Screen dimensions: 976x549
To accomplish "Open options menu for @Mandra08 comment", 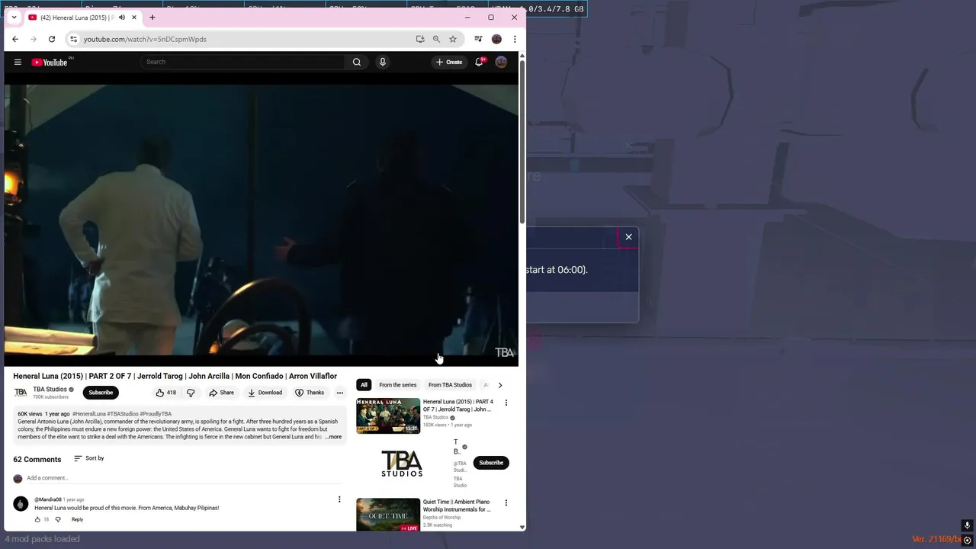I will tap(339, 499).
